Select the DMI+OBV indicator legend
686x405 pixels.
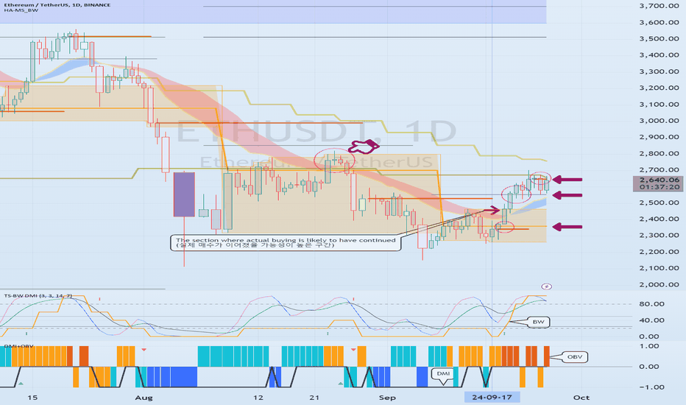click(18, 346)
